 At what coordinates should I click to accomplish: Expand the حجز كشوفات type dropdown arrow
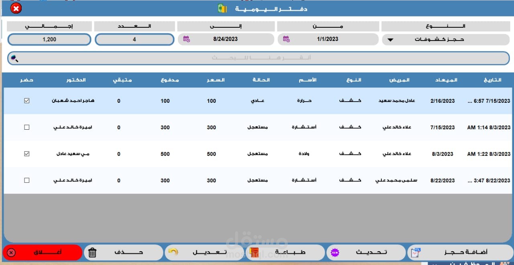click(390, 40)
